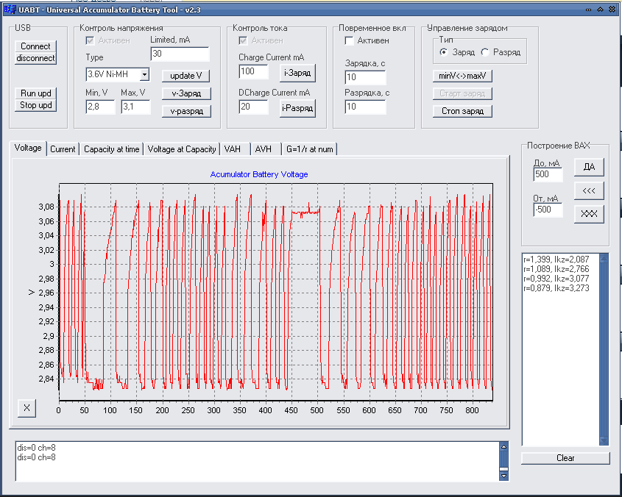Viewport: 622px width, 497px height.
Task: Click the Connect button in USB group
Action: coord(36,46)
